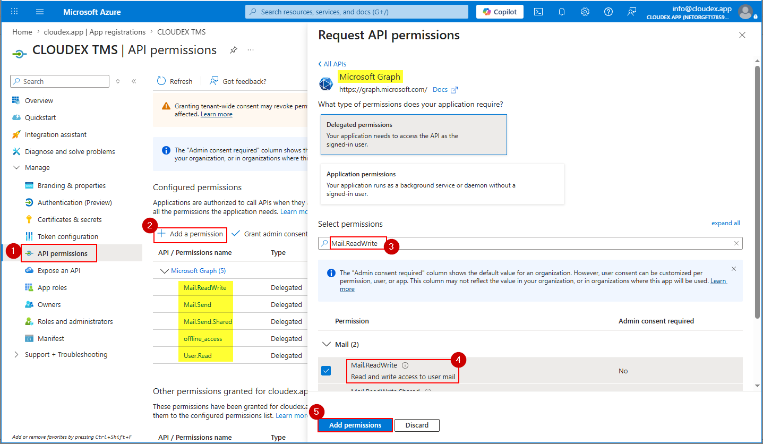Click the Got feedback icon
Viewport: 763px width, 444px height.
pyautogui.click(x=214, y=81)
